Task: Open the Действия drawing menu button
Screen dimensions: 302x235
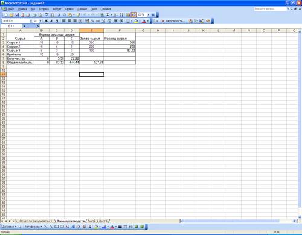Action: coord(10,227)
